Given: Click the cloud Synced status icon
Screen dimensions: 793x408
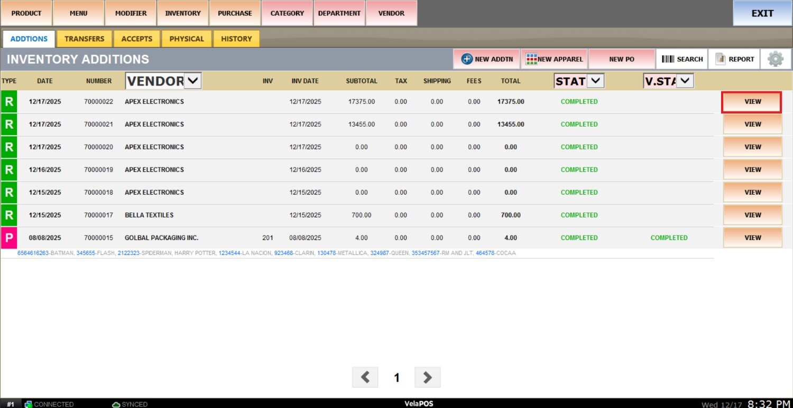Looking at the screenshot, I should (x=116, y=404).
